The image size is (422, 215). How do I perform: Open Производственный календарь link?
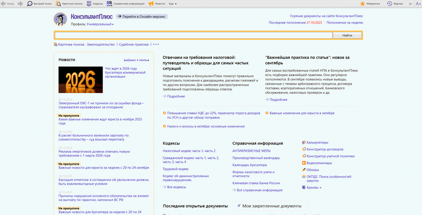(x=256, y=158)
